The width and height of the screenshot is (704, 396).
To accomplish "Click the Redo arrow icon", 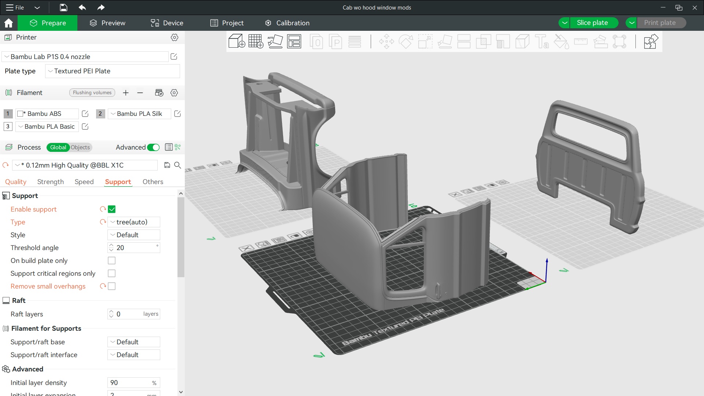I will coord(101,7).
